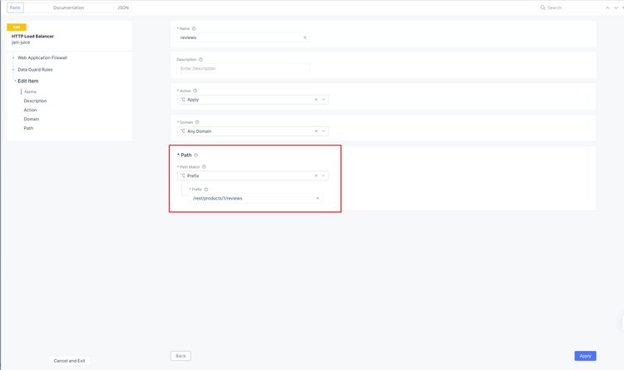Click the help icon beside Description label
This screenshot has height=370, width=624.
click(201, 60)
